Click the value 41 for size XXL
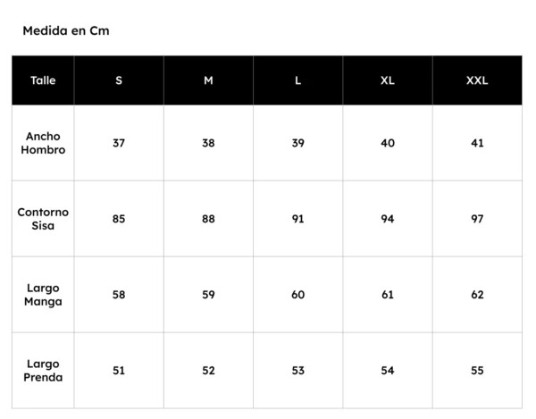Viewport: 536px width, 419px height. [477, 143]
